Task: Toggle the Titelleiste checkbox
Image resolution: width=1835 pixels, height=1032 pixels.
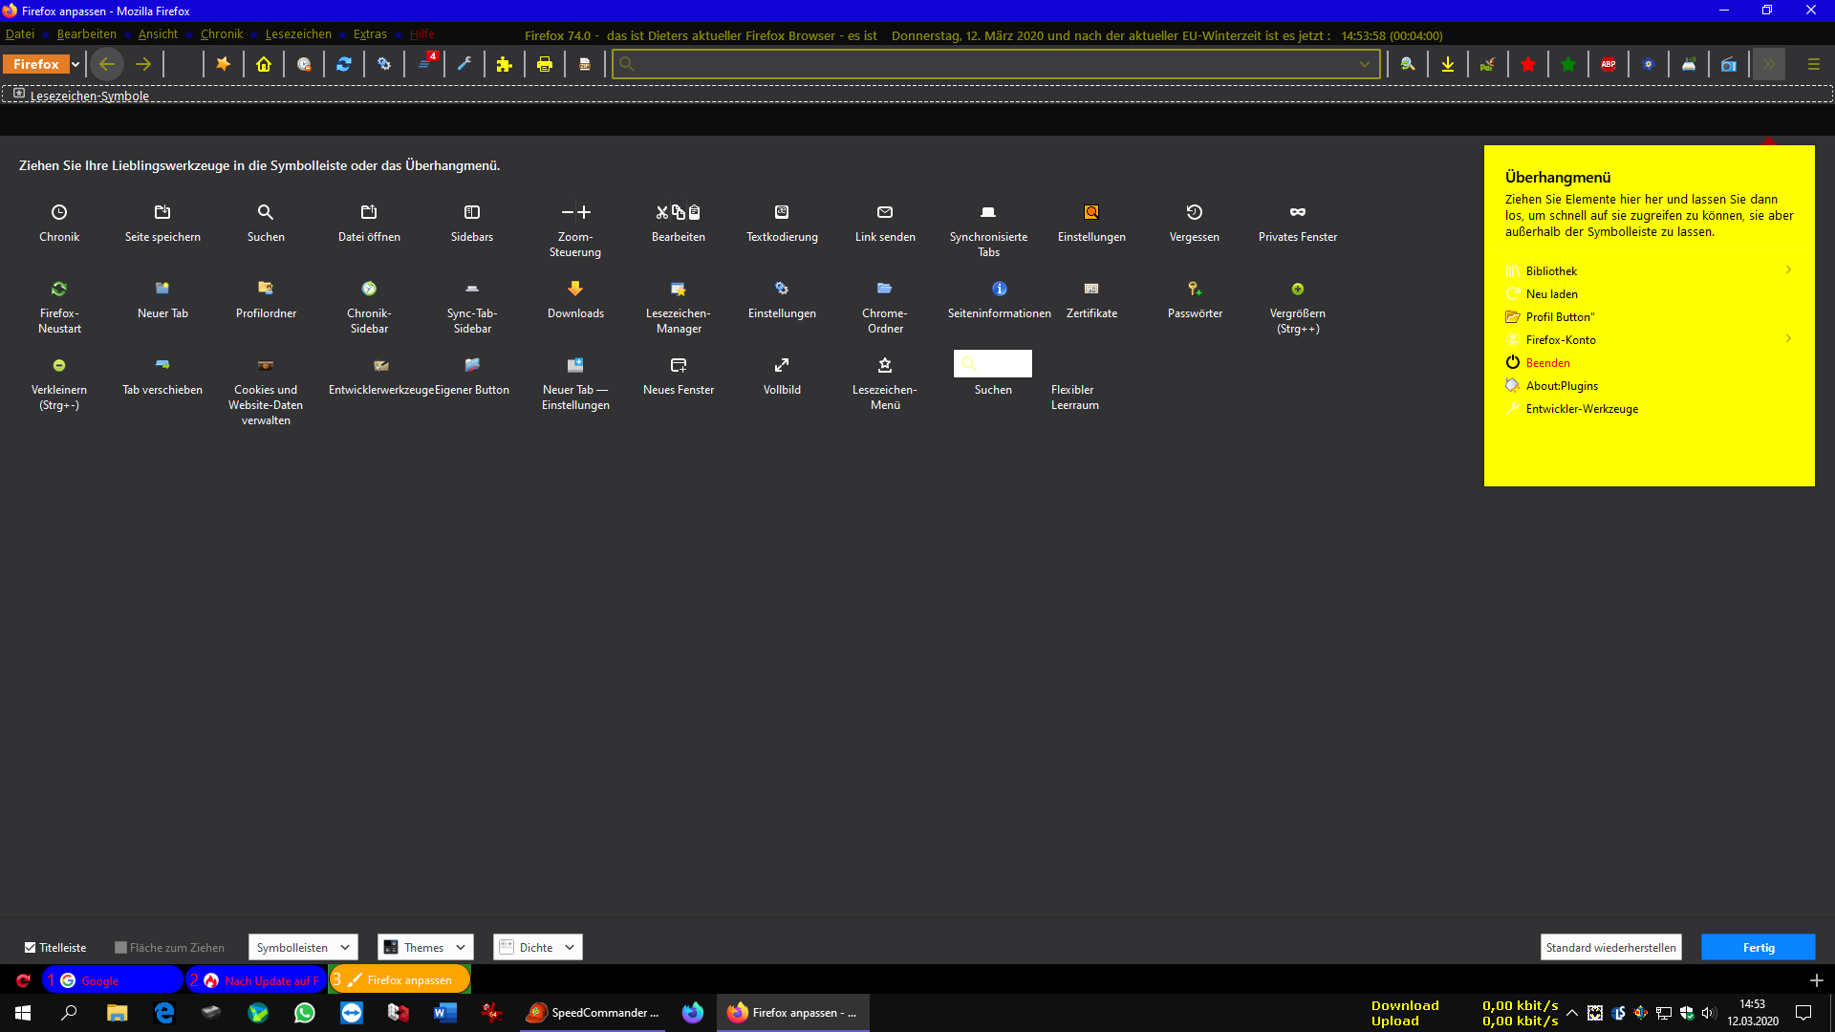Action: (x=31, y=948)
